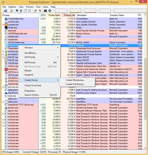Screen dimensions: 148x155
Task: Open the Properties toolbar icon
Action: tap(35, 11)
